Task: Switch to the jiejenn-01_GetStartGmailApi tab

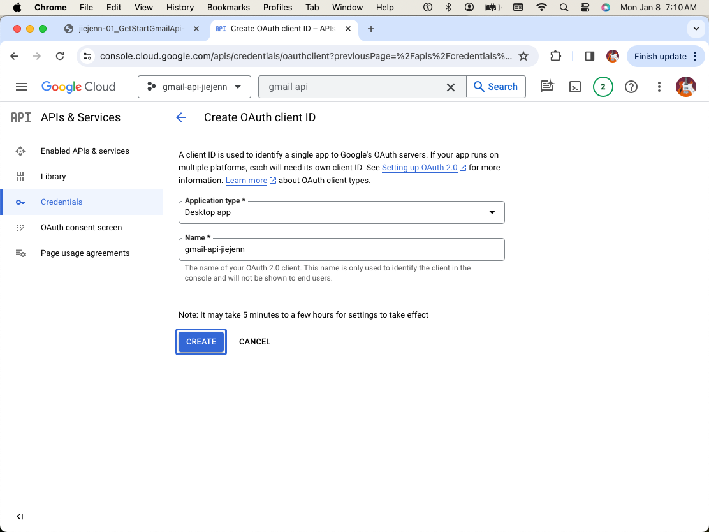Action: point(131,29)
